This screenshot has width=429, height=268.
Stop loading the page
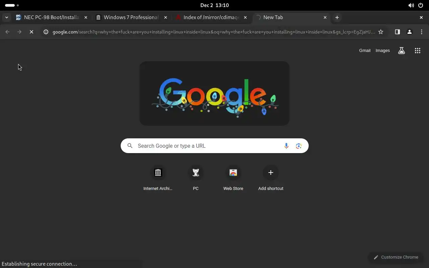32,32
